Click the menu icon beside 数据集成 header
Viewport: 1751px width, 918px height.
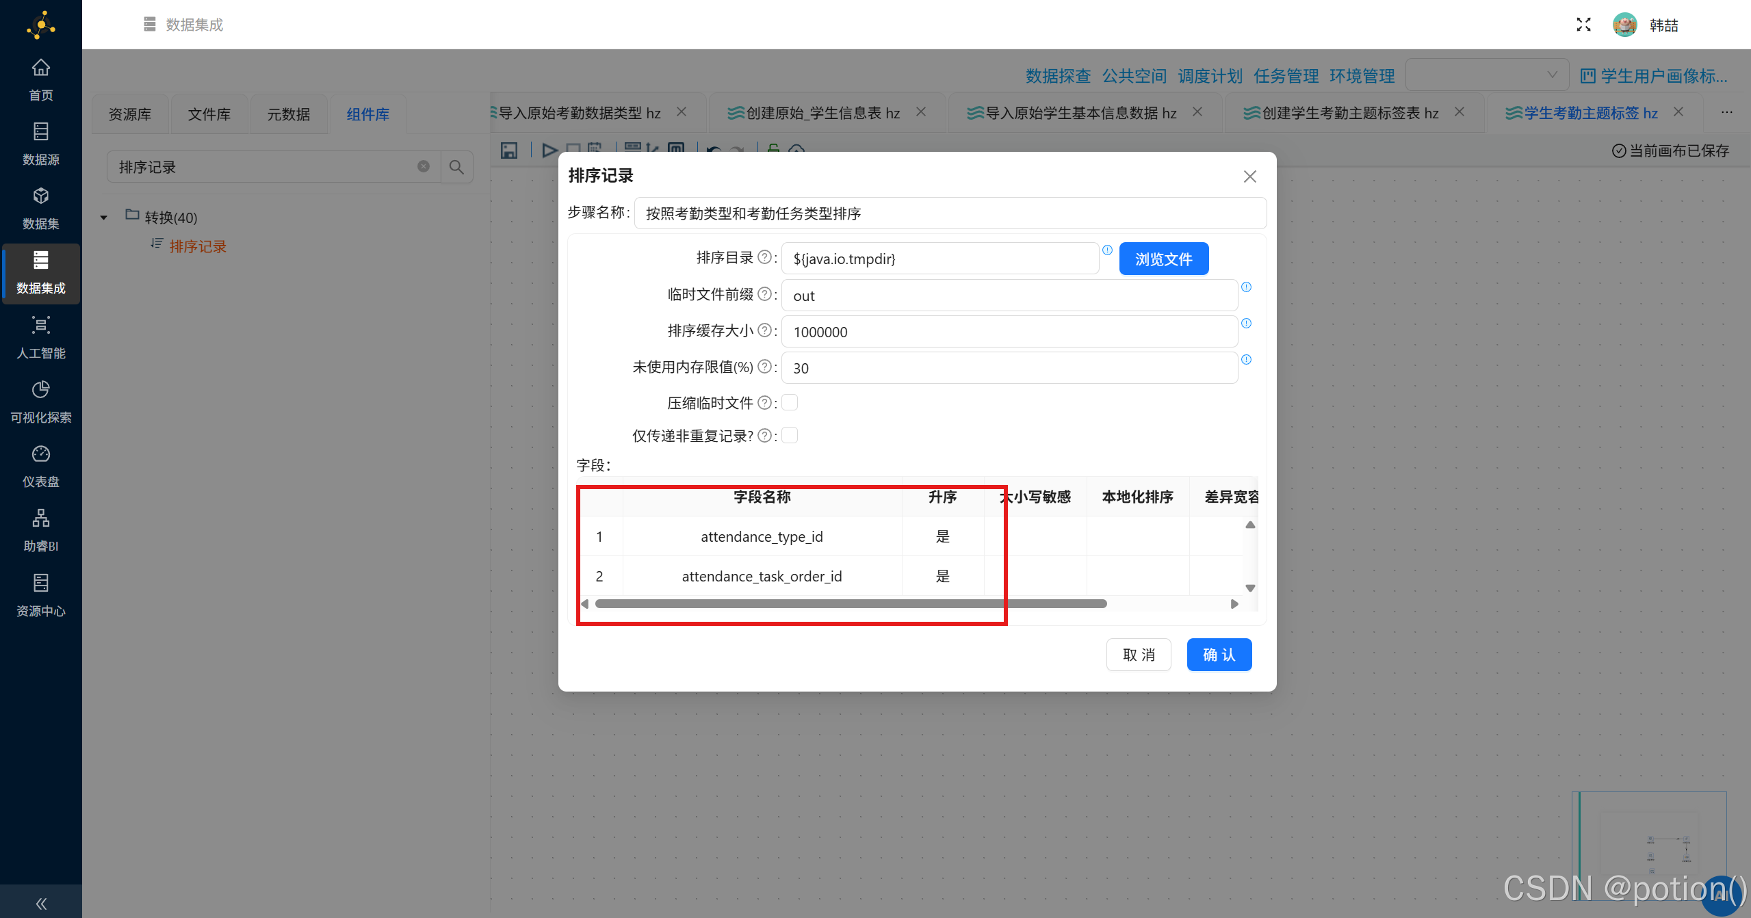pyautogui.click(x=150, y=25)
